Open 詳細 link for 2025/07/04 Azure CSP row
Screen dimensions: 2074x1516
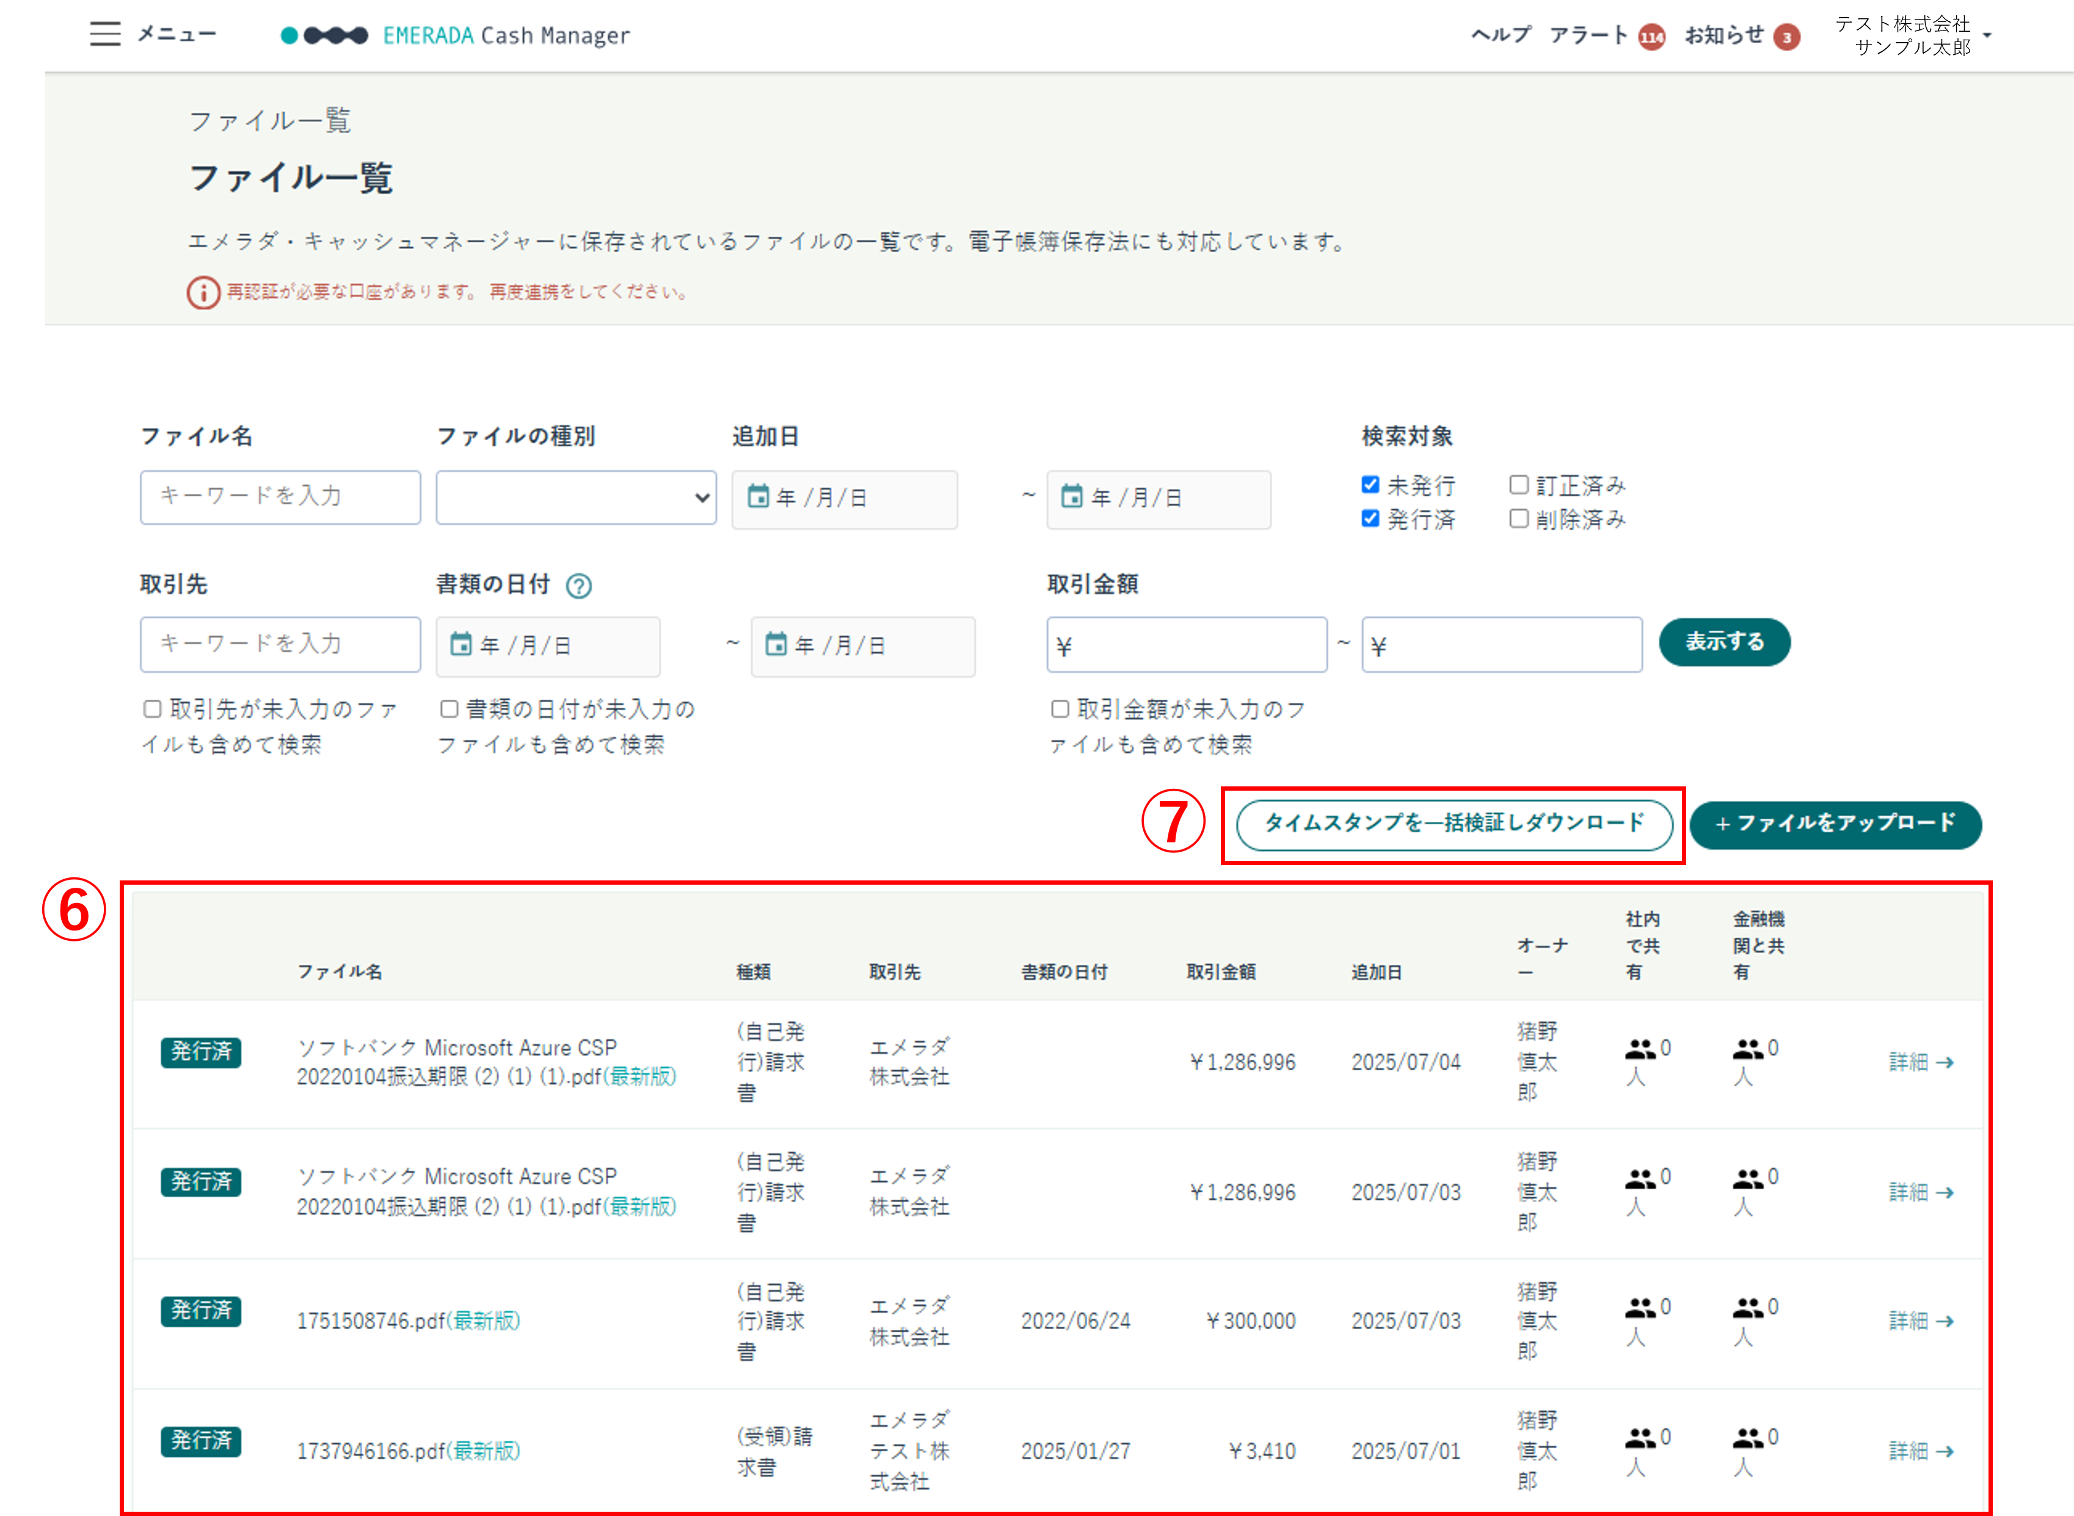1921,1062
